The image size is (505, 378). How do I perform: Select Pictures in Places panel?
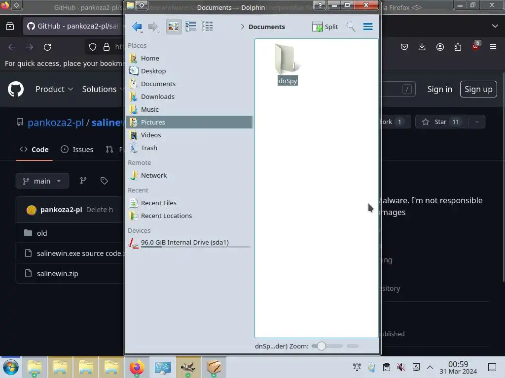coord(190,122)
